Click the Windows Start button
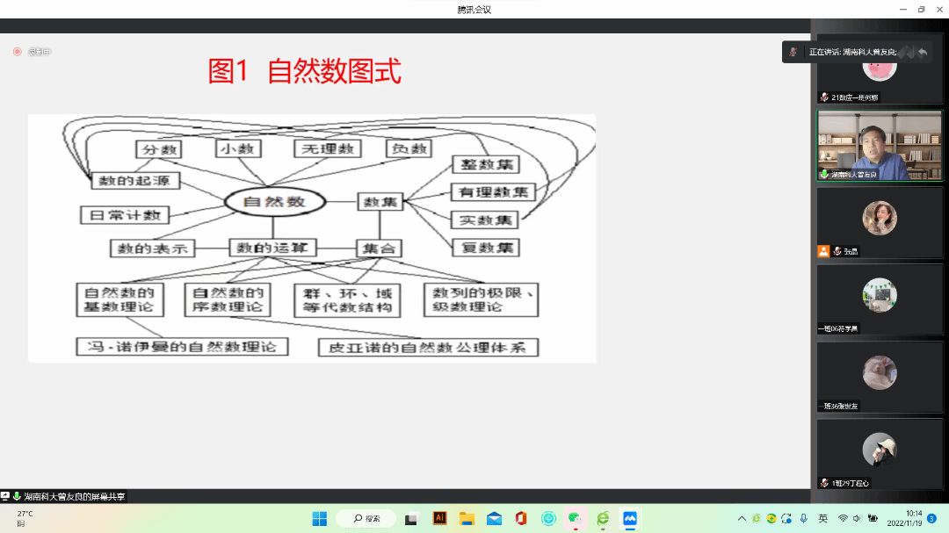Screen dimensions: 949x533 [x=319, y=519]
